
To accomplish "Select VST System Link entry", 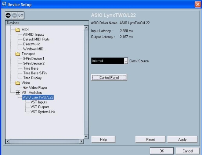I will click(x=43, y=112).
